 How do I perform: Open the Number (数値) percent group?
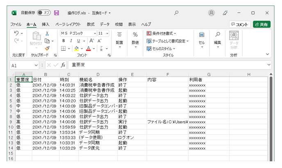tap(135, 40)
